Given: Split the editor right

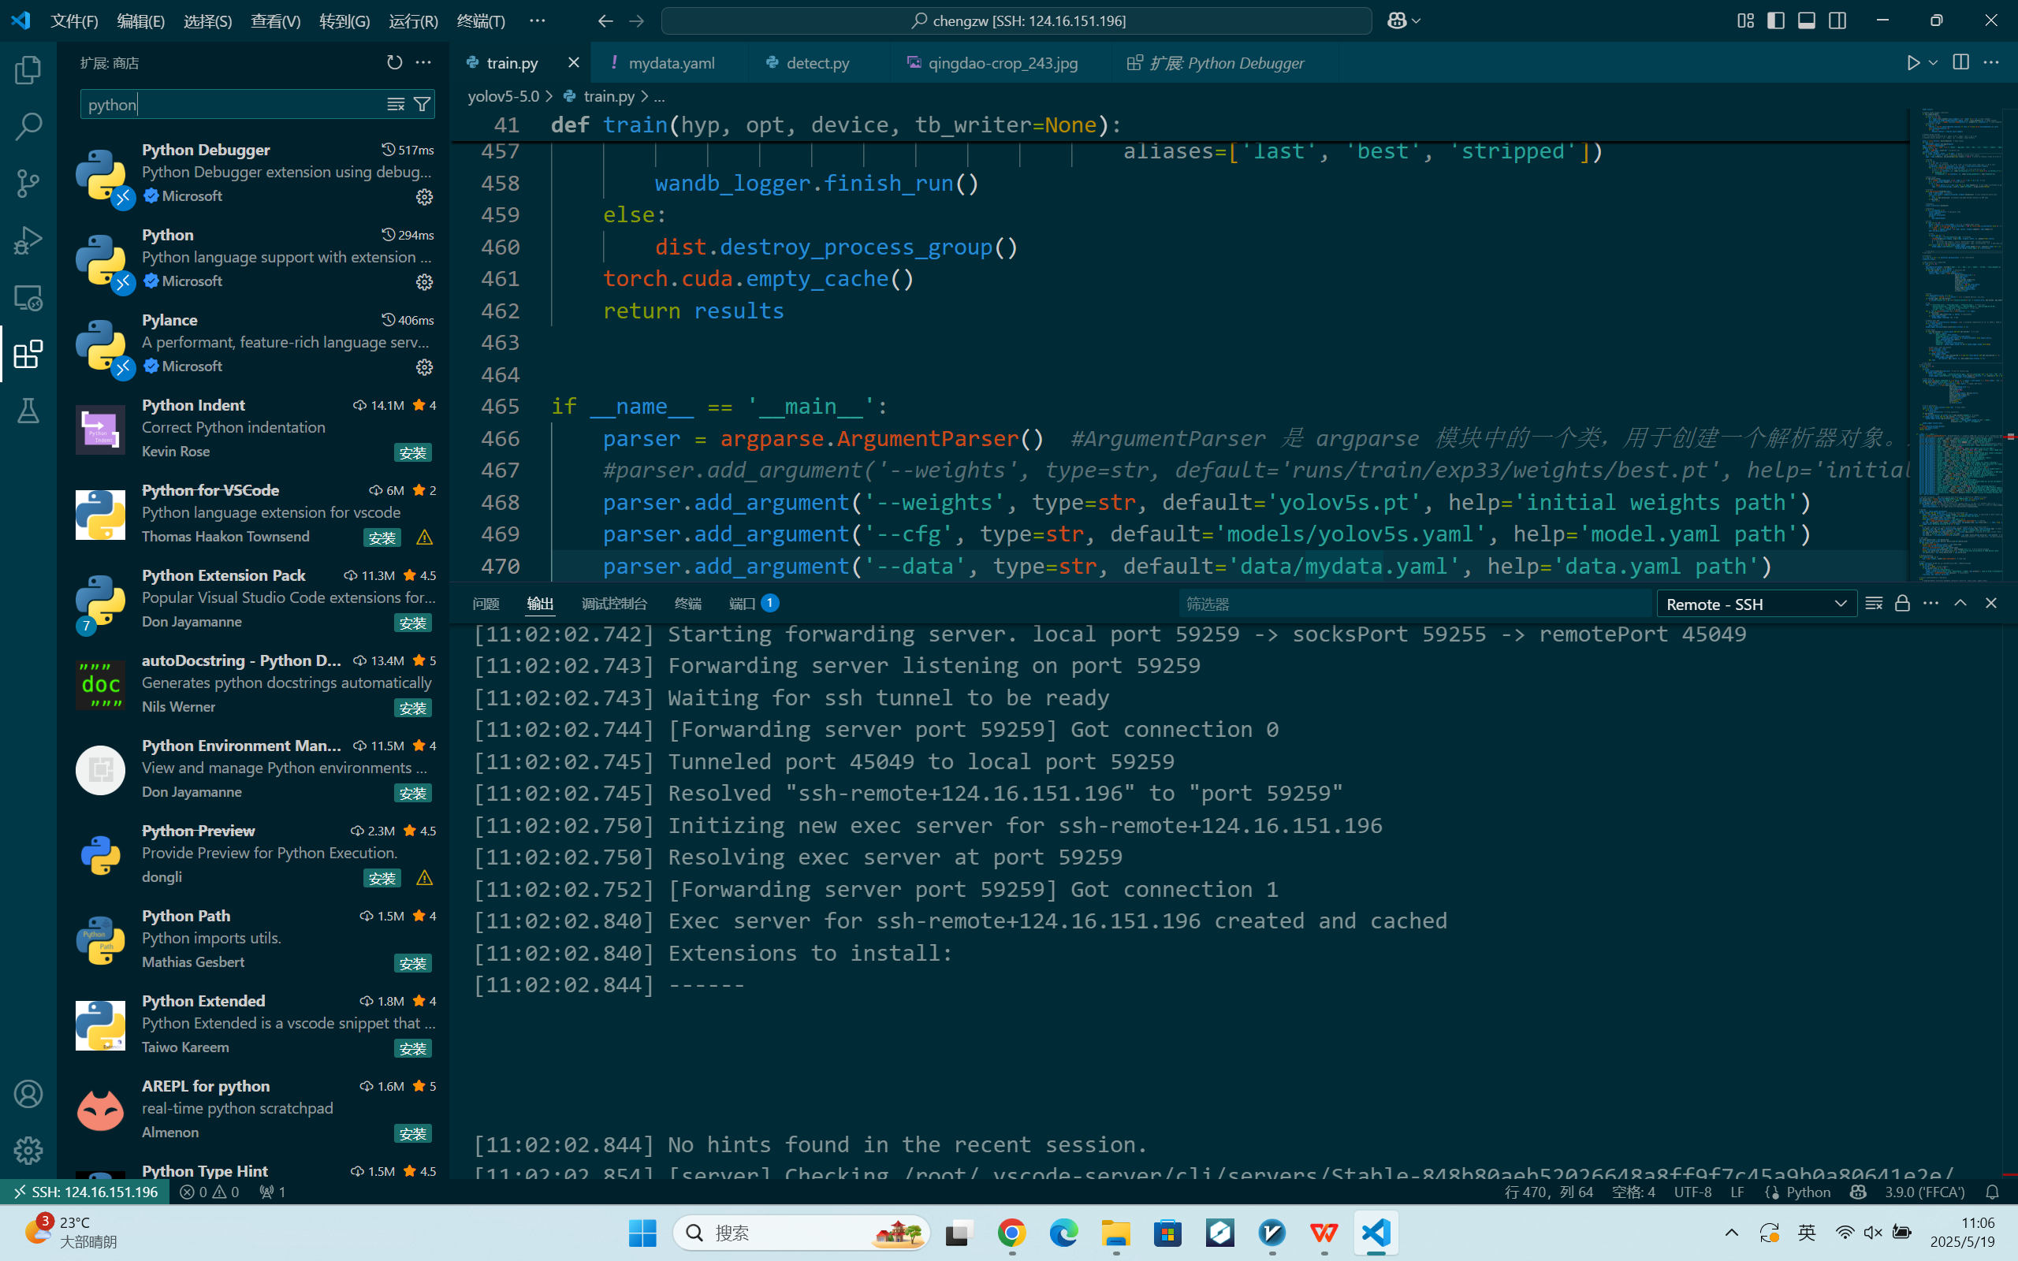Looking at the screenshot, I should pos(1960,62).
